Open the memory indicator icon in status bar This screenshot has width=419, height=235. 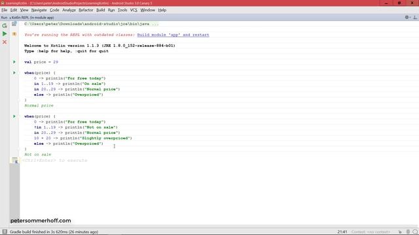pyautogui.click(x=408, y=232)
